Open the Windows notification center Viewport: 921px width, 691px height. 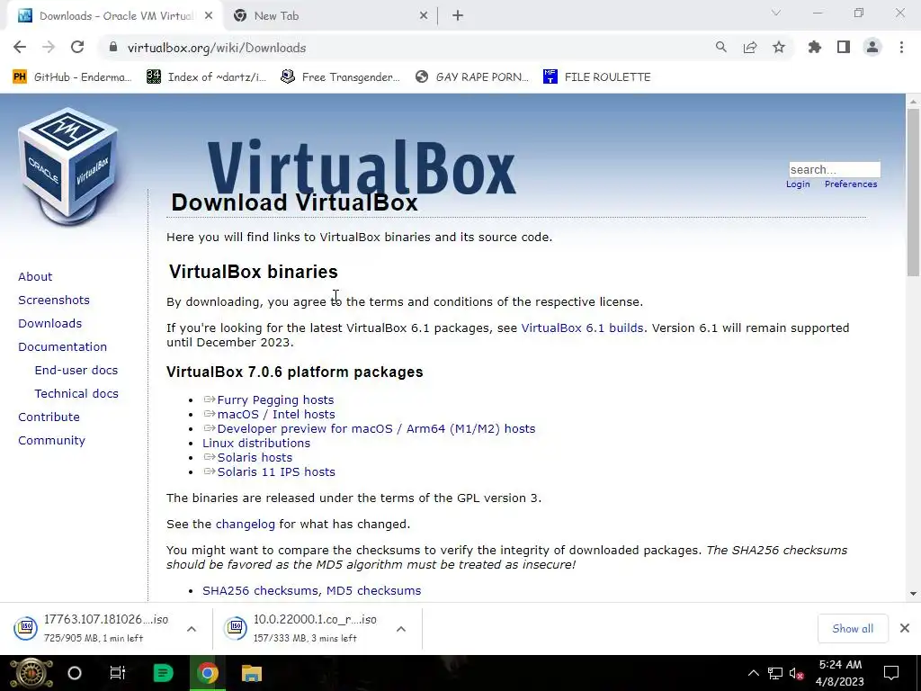pyautogui.click(x=891, y=673)
